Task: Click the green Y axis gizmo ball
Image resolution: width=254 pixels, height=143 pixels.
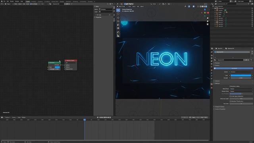Action: (x=205, y=13)
